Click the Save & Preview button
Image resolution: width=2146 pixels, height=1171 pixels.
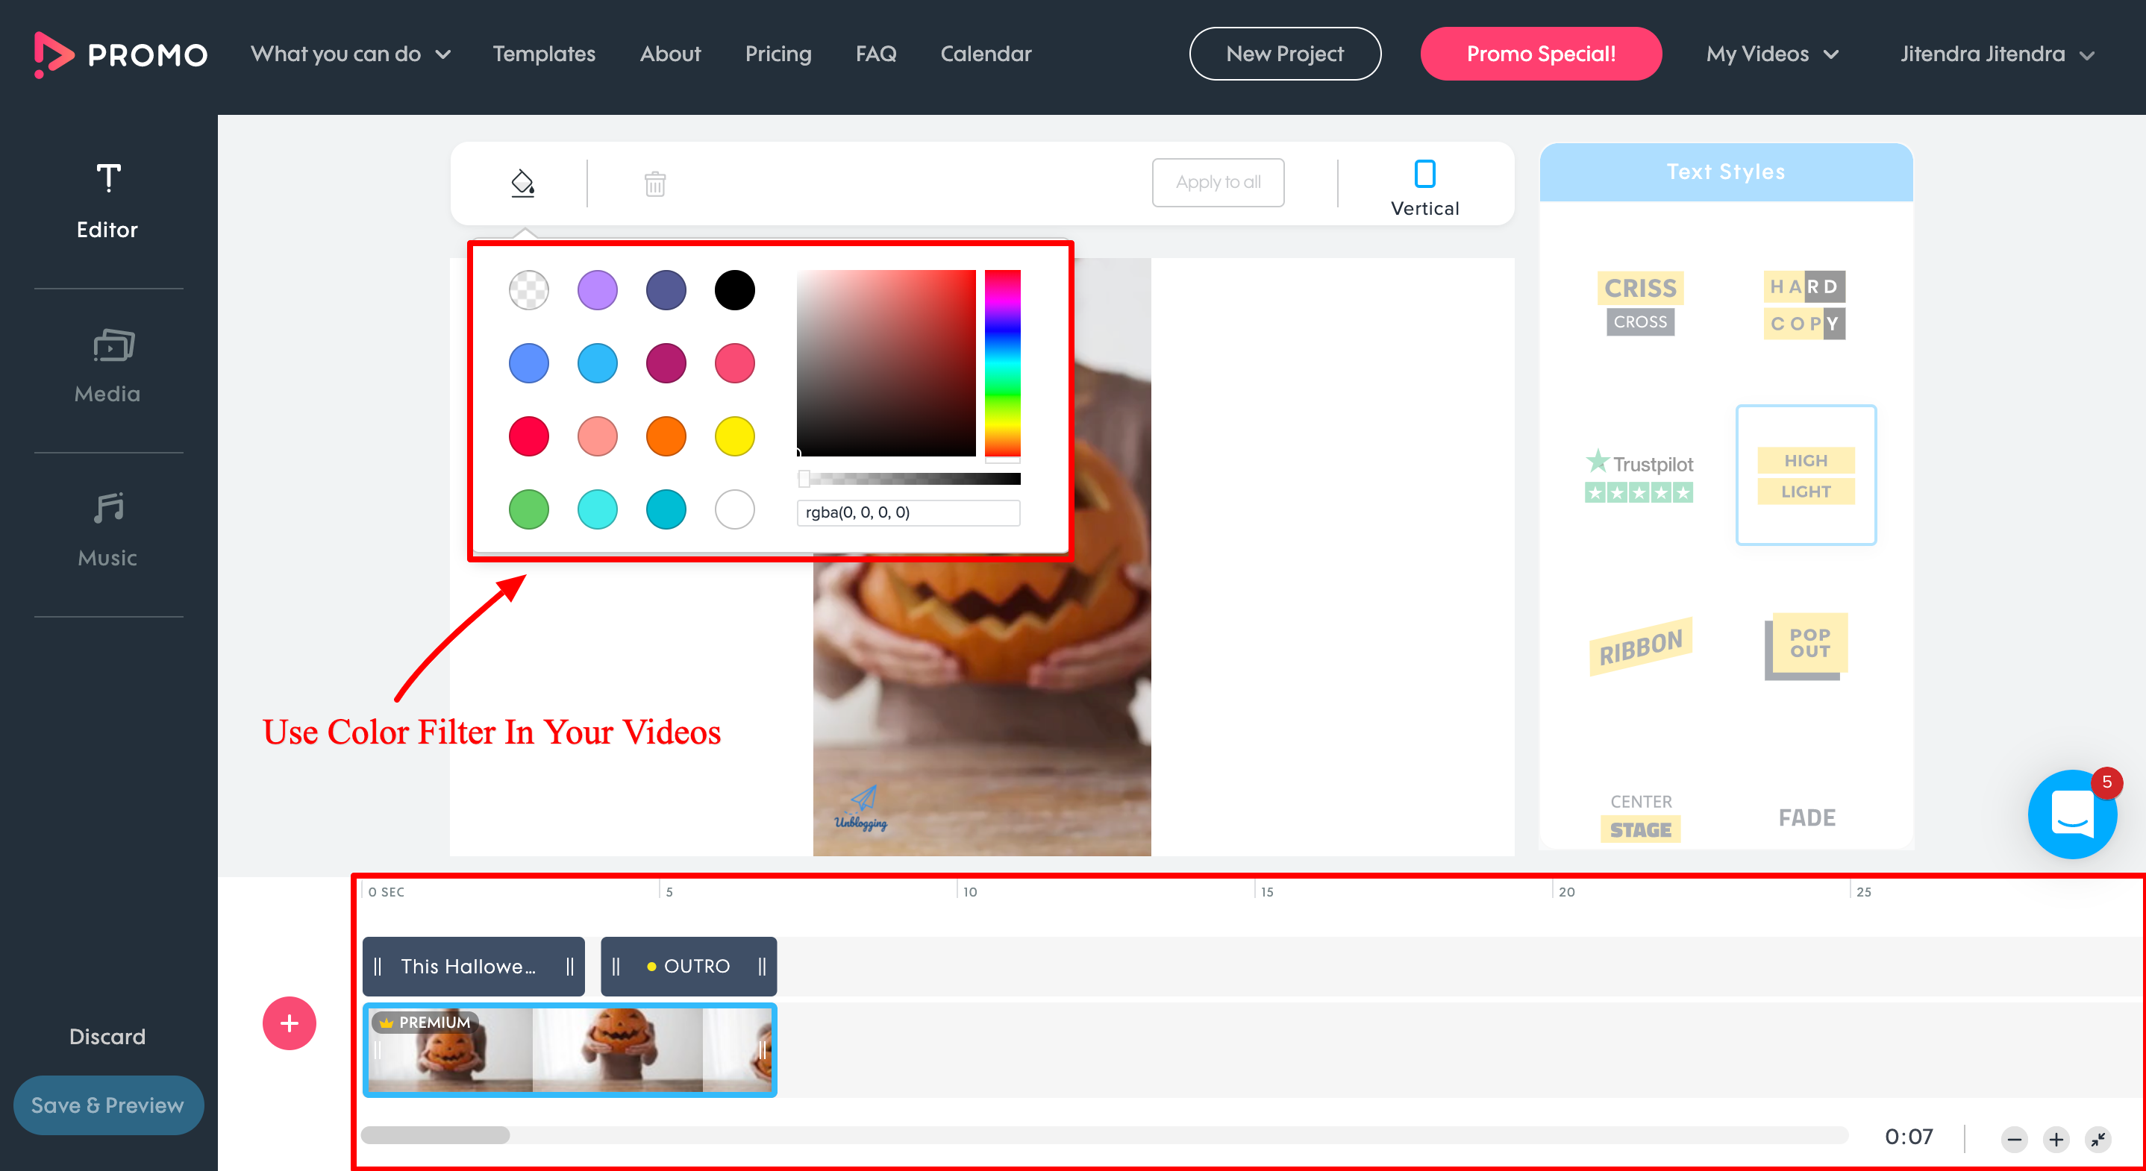point(108,1105)
